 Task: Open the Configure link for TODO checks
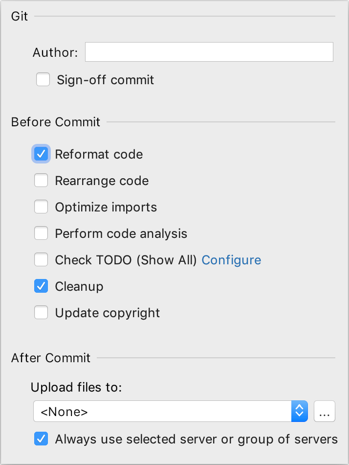(231, 260)
